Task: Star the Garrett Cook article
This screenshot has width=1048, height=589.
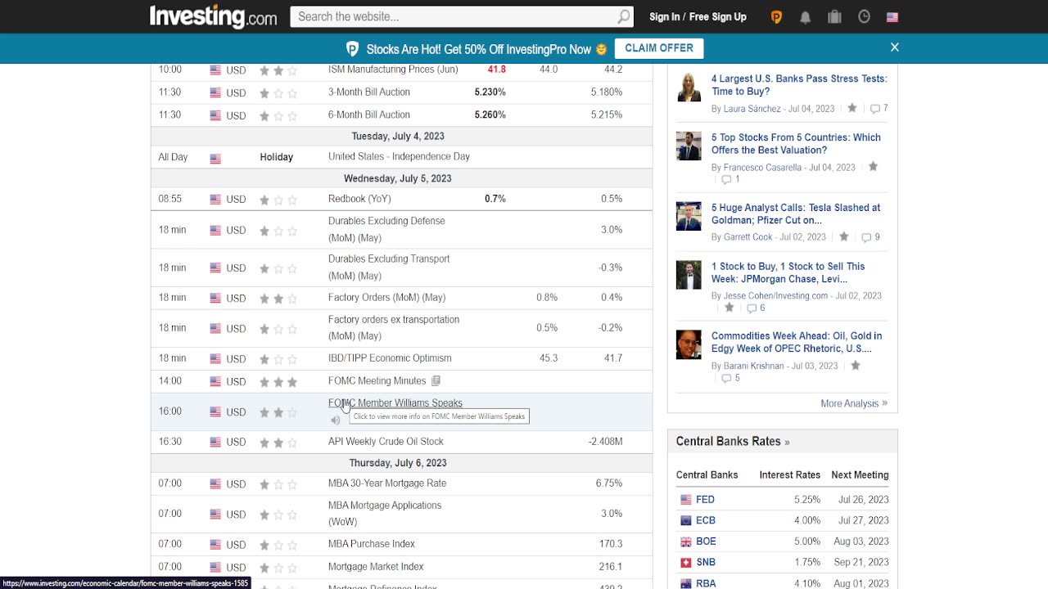Action: tap(844, 236)
